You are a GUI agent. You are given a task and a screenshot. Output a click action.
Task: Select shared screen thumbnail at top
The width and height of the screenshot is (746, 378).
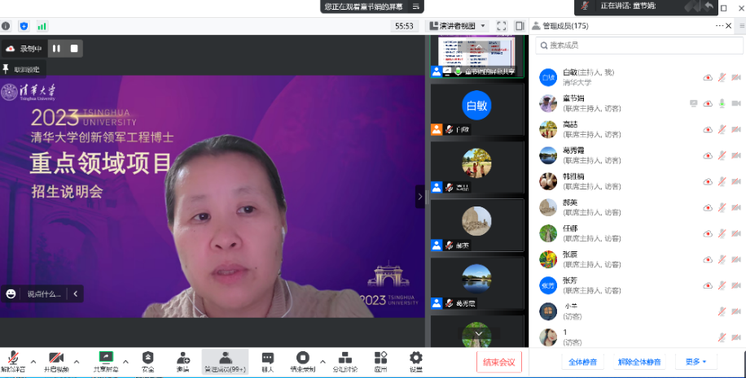(x=476, y=57)
